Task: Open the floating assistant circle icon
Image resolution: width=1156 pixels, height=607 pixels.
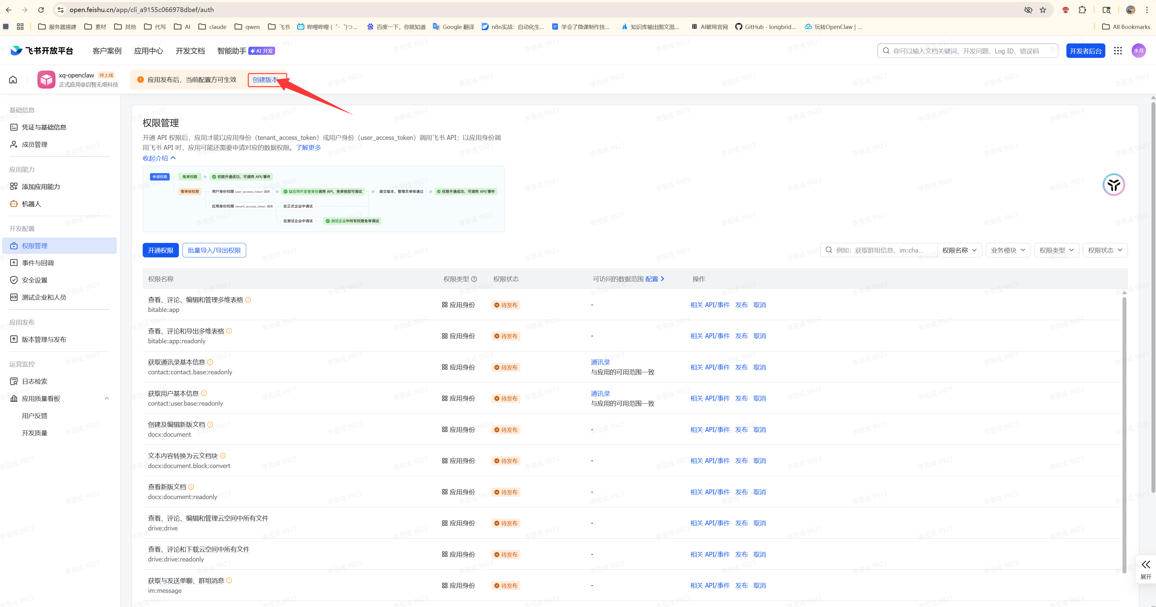Action: pos(1113,185)
